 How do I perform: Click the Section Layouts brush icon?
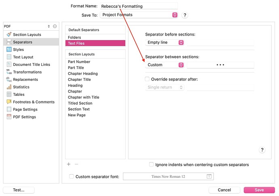point(9,34)
